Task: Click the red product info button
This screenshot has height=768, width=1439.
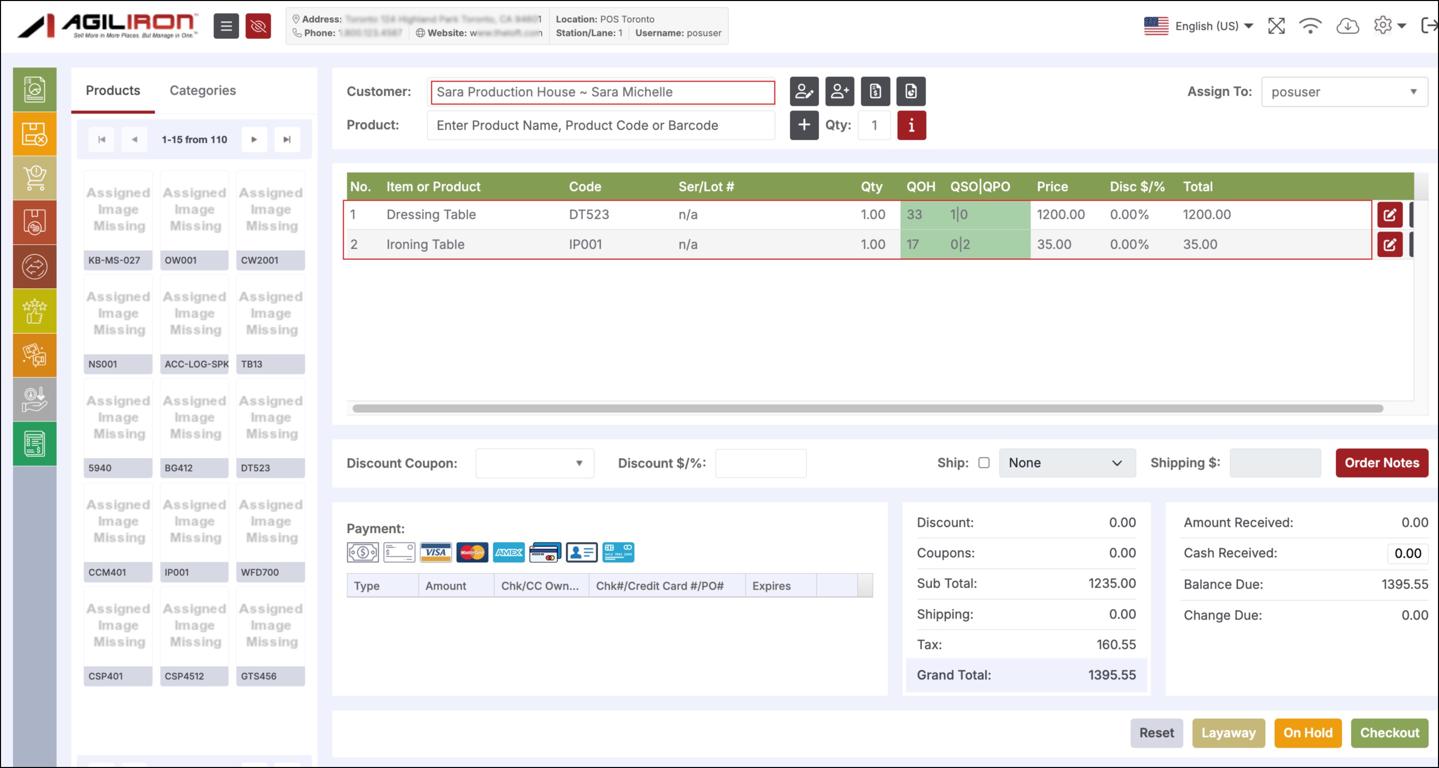Action: click(912, 125)
